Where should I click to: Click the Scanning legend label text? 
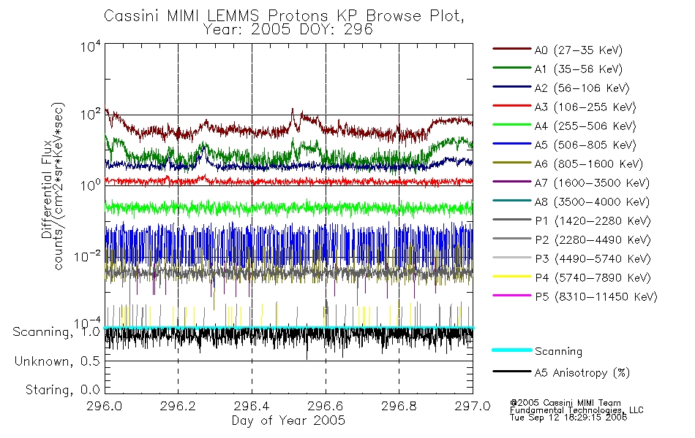click(558, 352)
